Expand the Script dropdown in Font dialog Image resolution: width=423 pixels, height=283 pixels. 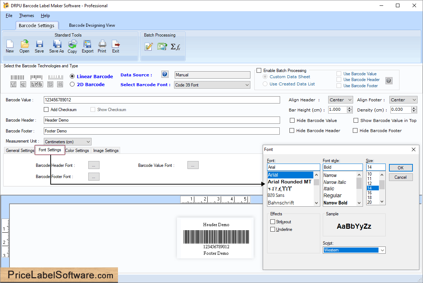click(382, 250)
